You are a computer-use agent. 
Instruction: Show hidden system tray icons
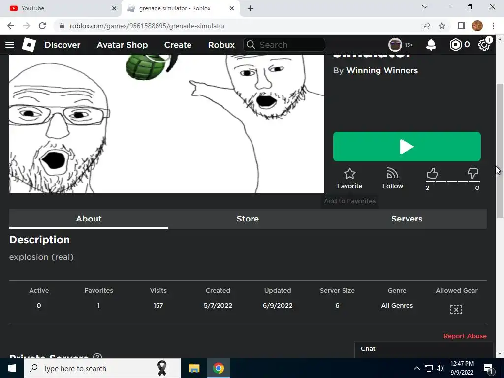pyautogui.click(x=416, y=368)
